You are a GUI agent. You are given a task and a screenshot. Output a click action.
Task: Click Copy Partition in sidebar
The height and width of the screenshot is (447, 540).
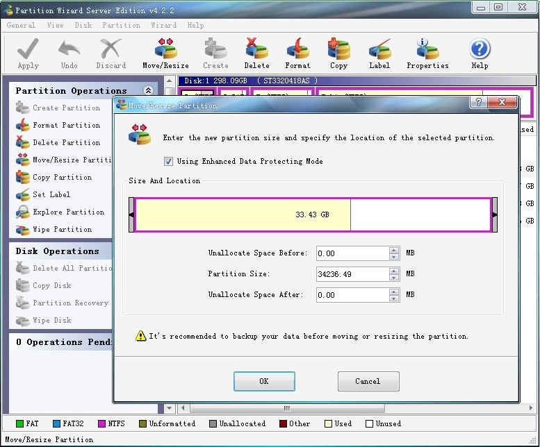(54, 177)
